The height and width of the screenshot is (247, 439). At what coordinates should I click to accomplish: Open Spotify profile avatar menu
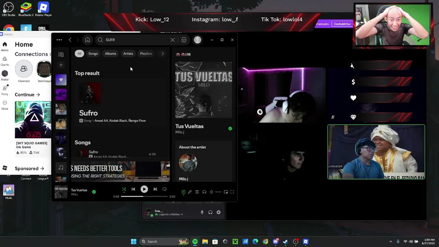198,40
